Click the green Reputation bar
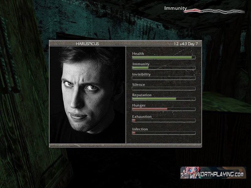The image size is (251, 188). tap(163, 99)
